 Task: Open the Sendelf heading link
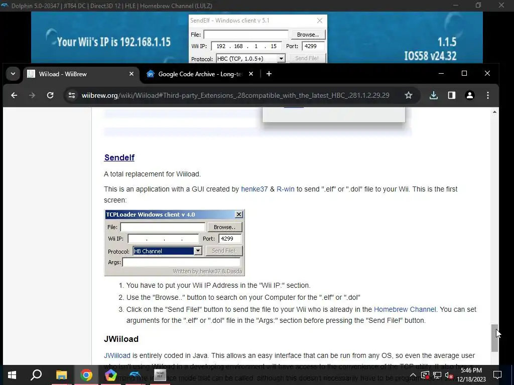coord(119,157)
